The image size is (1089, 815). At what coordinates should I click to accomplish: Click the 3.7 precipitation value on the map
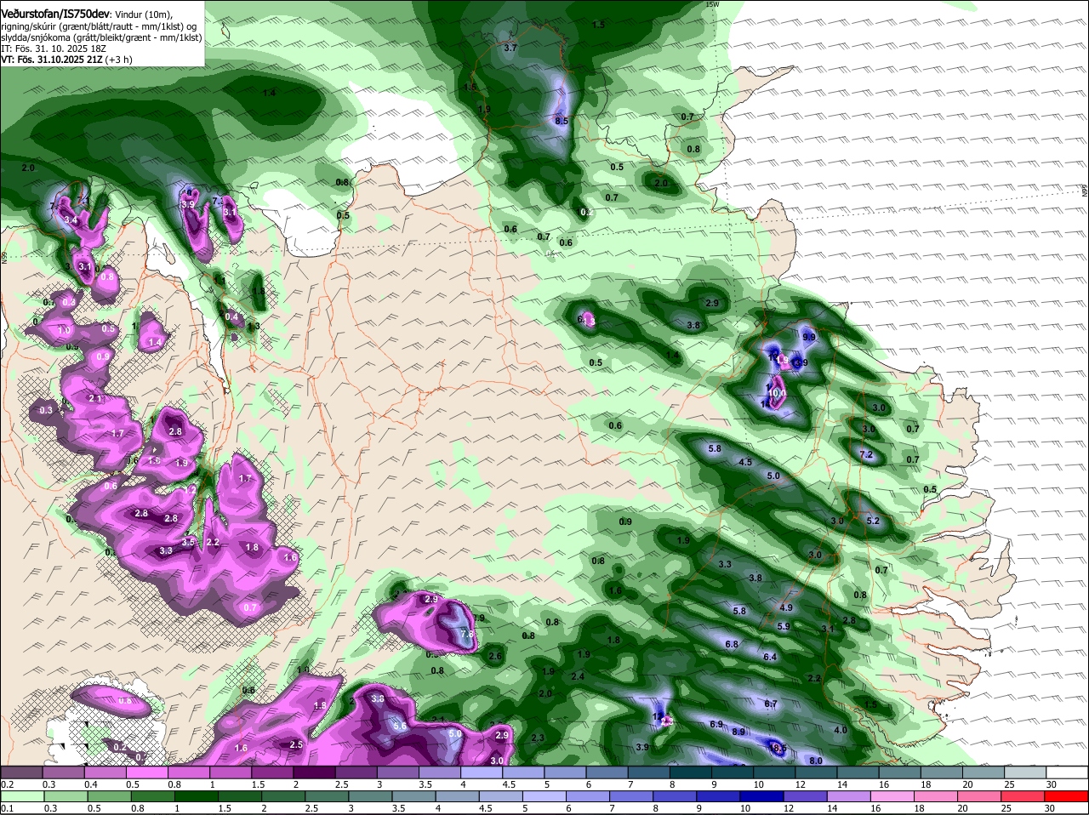point(510,48)
